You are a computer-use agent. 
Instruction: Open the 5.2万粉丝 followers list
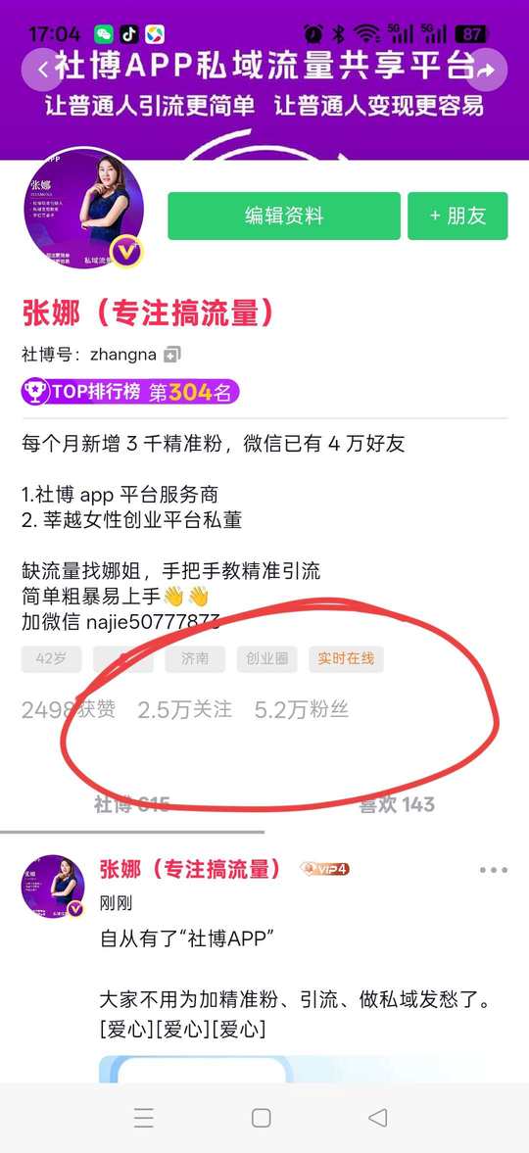(x=302, y=709)
